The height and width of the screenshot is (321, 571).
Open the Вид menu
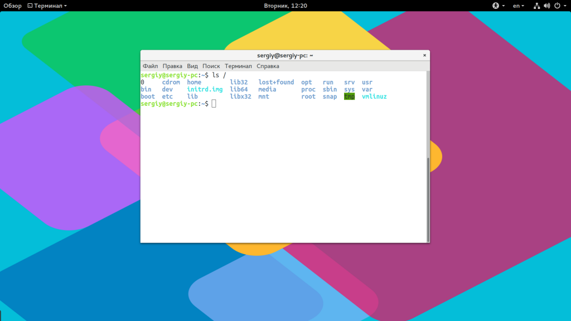(192, 66)
